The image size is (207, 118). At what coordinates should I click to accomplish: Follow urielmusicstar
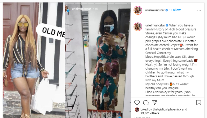click(x=176, y=10)
